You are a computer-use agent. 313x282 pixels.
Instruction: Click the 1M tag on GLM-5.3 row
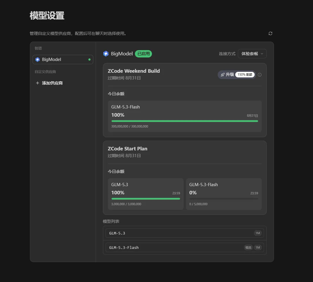click(x=258, y=233)
